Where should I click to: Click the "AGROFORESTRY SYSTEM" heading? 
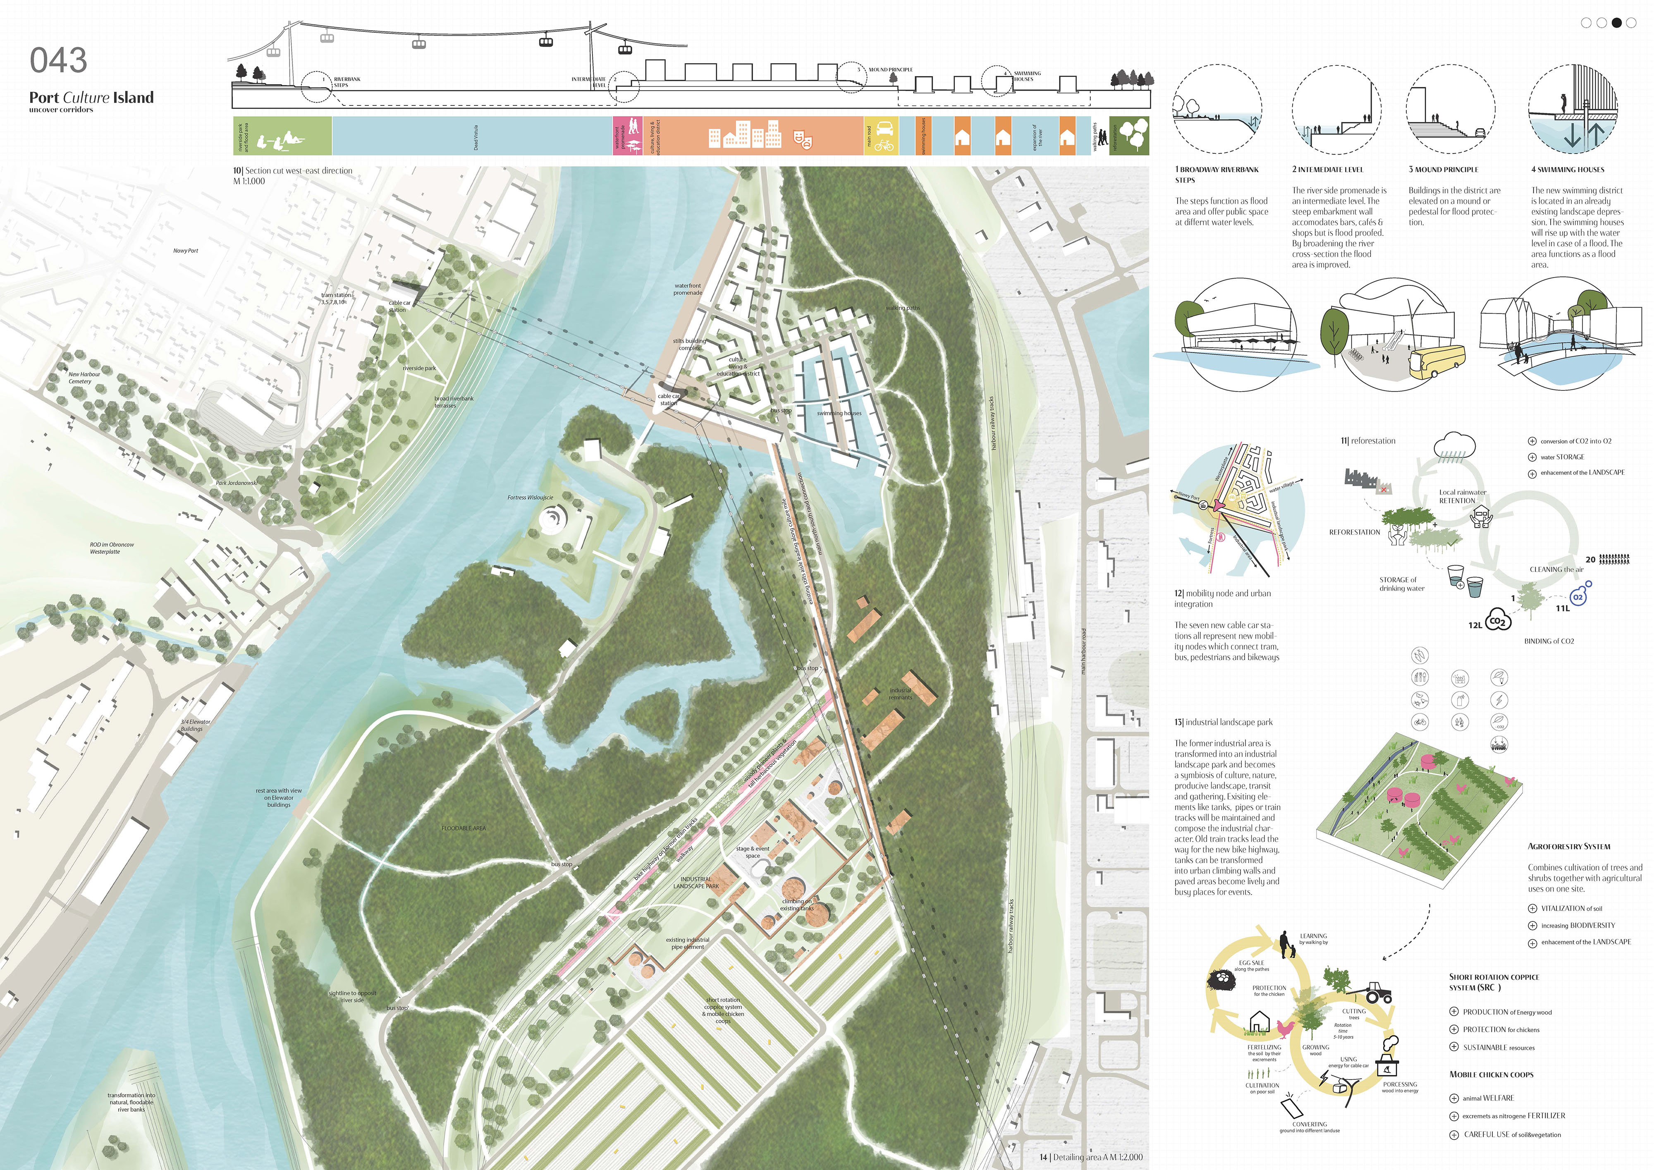tap(1568, 847)
